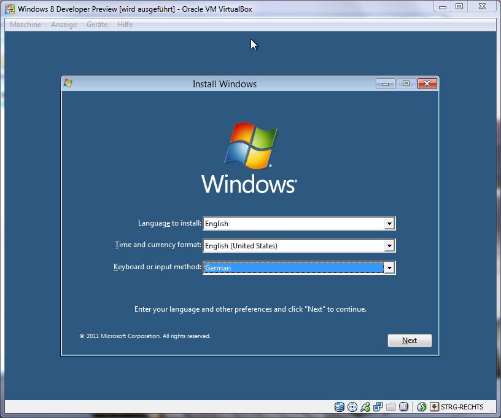Click the Install Windows flag icon

pyautogui.click(x=68, y=84)
